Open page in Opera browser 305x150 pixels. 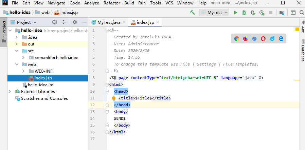[x=263, y=39]
